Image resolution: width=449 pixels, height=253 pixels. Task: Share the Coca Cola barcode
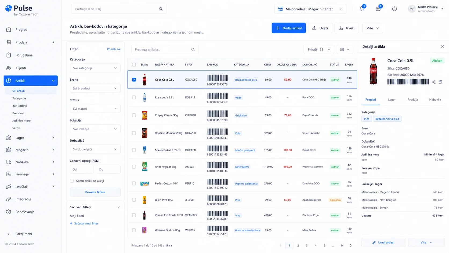(x=434, y=82)
